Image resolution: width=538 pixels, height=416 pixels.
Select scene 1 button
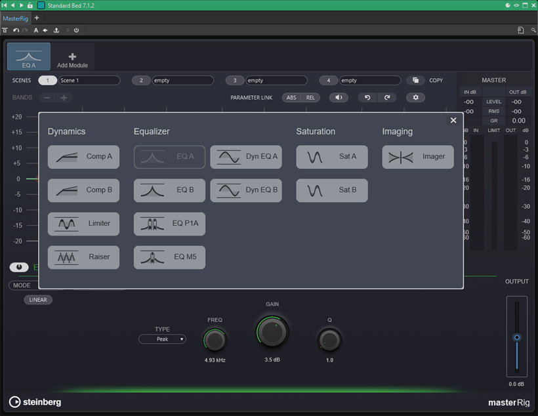tap(47, 80)
